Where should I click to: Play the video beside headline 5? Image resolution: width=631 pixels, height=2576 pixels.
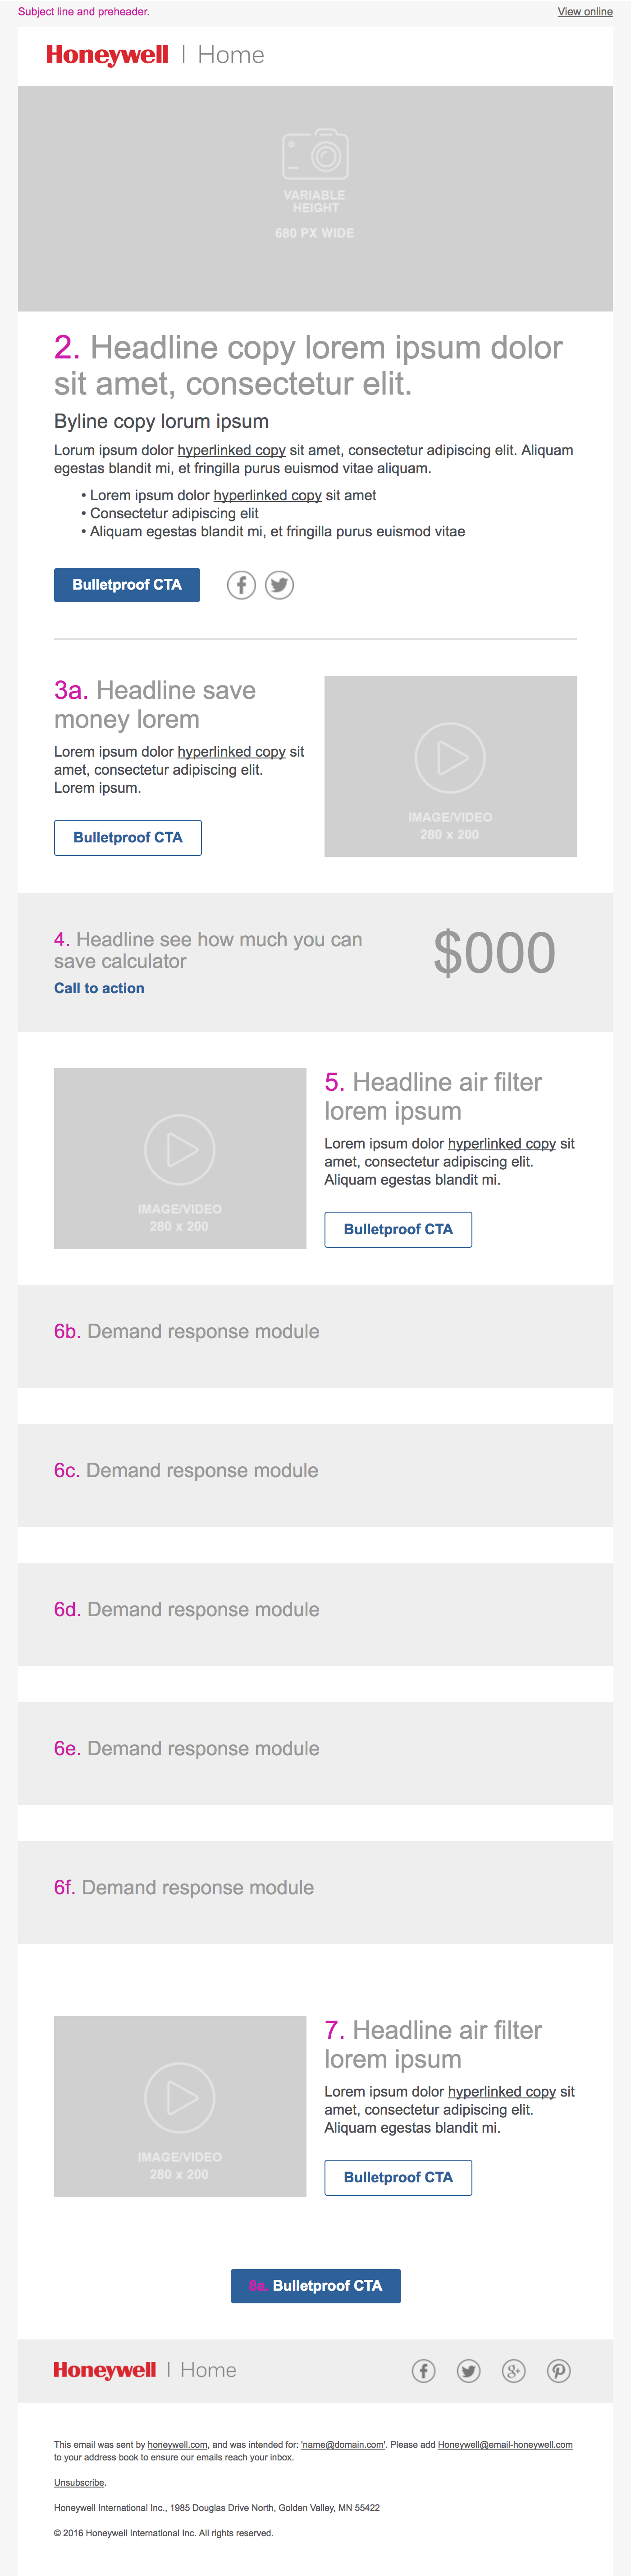point(180,1149)
